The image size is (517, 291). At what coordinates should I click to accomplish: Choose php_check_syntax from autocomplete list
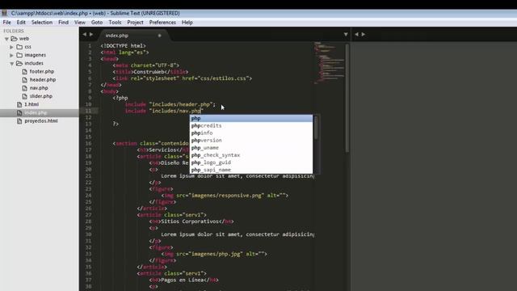251,155
